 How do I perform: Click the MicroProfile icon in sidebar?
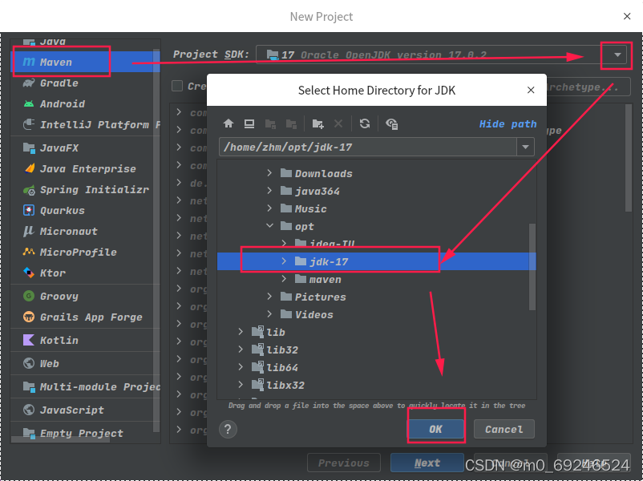29,252
